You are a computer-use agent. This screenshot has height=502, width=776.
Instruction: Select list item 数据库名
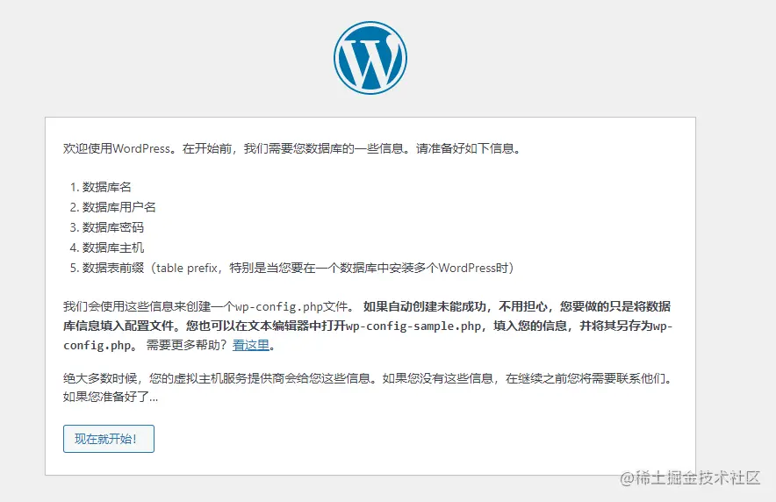click(106, 187)
